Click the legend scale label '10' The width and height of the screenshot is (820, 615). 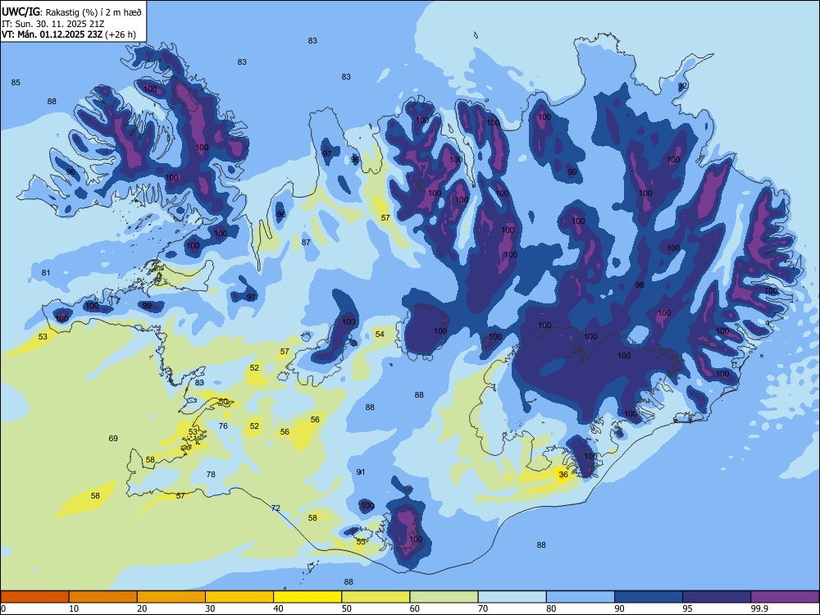pos(74,608)
